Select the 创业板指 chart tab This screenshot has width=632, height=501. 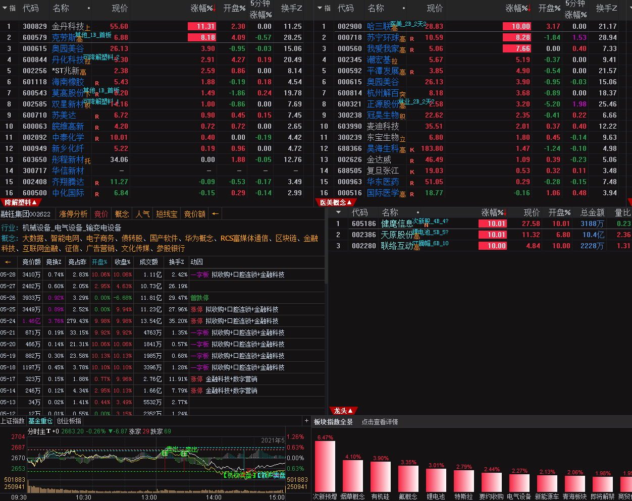(69, 421)
